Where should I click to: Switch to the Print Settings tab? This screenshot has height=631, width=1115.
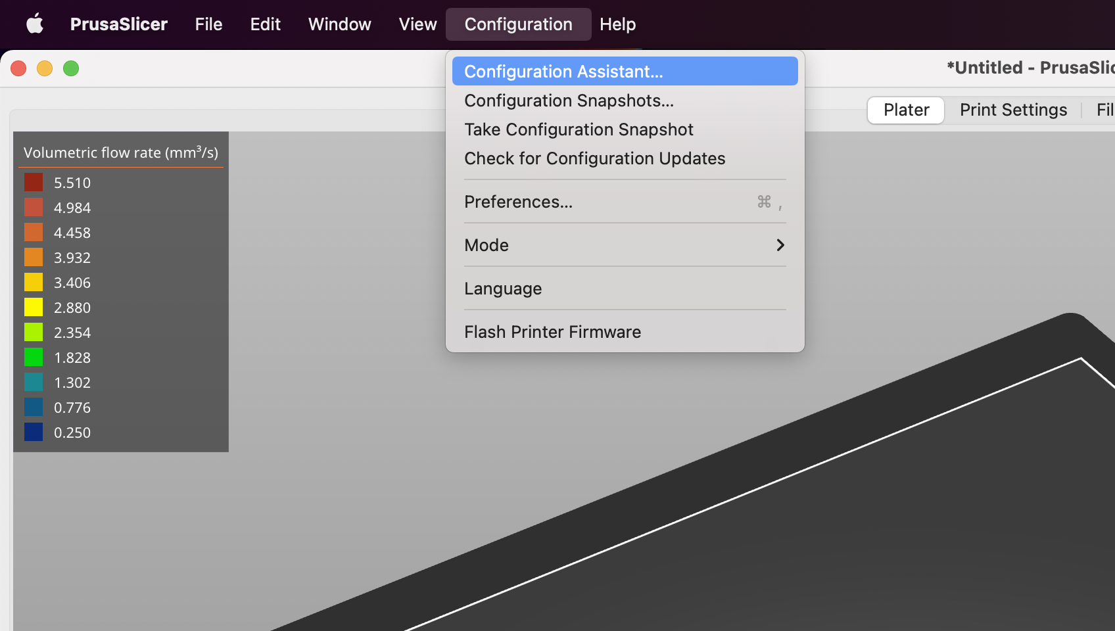click(1013, 110)
